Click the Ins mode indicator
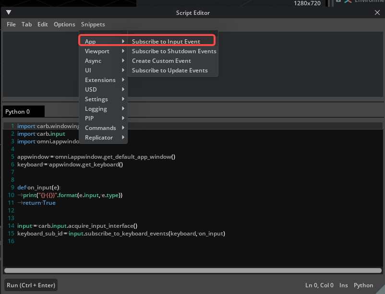This screenshot has height=294, width=385. click(x=343, y=285)
